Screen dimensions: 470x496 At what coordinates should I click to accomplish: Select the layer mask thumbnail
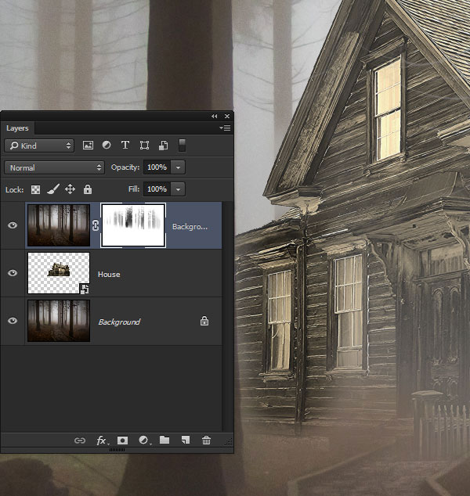coord(133,225)
